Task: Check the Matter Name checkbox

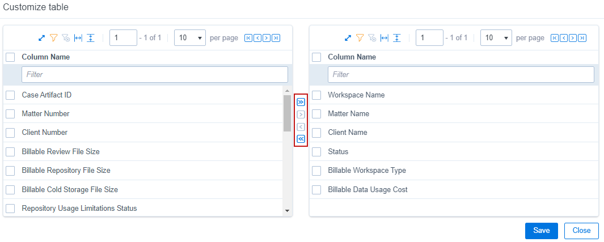Action: [x=316, y=114]
